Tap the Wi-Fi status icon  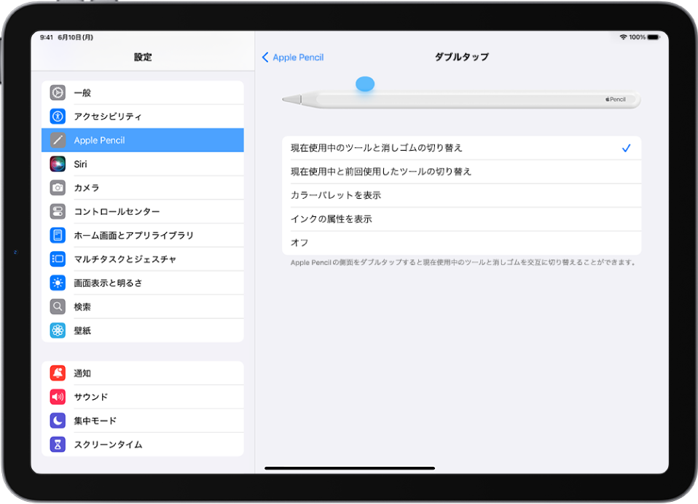pos(623,37)
